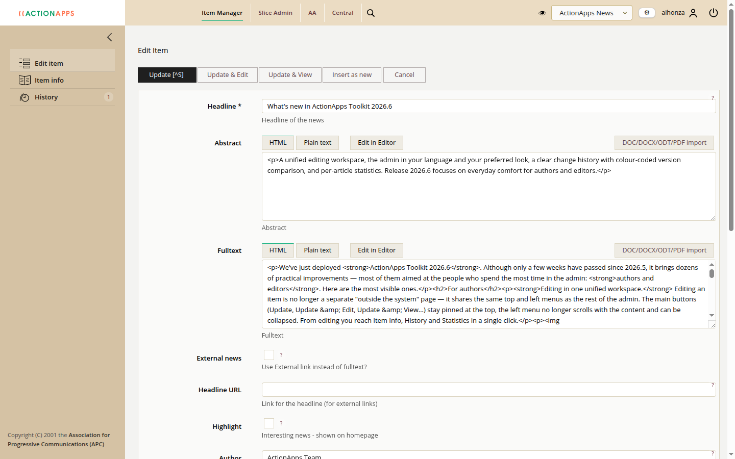Click the Update [^S] button
The image size is (735, 459).
pos(167,75)
